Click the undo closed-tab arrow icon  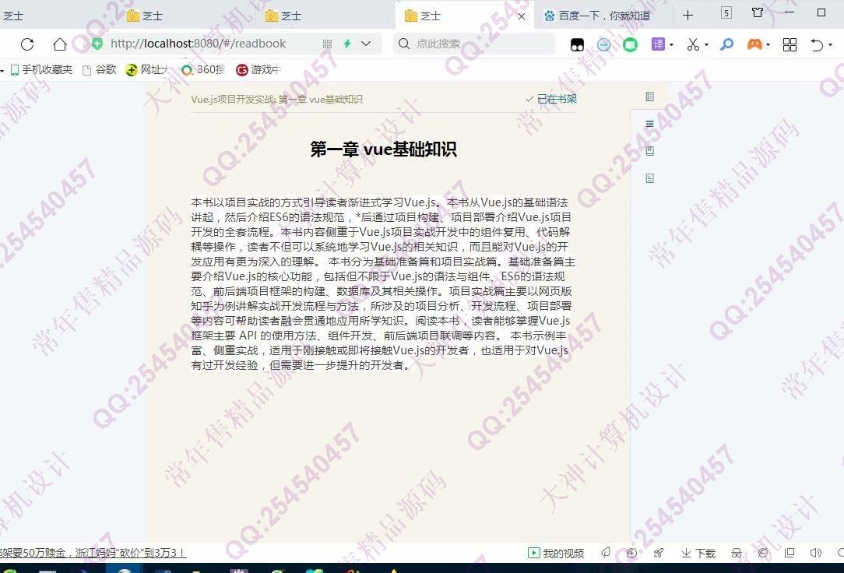pos(817,44)
